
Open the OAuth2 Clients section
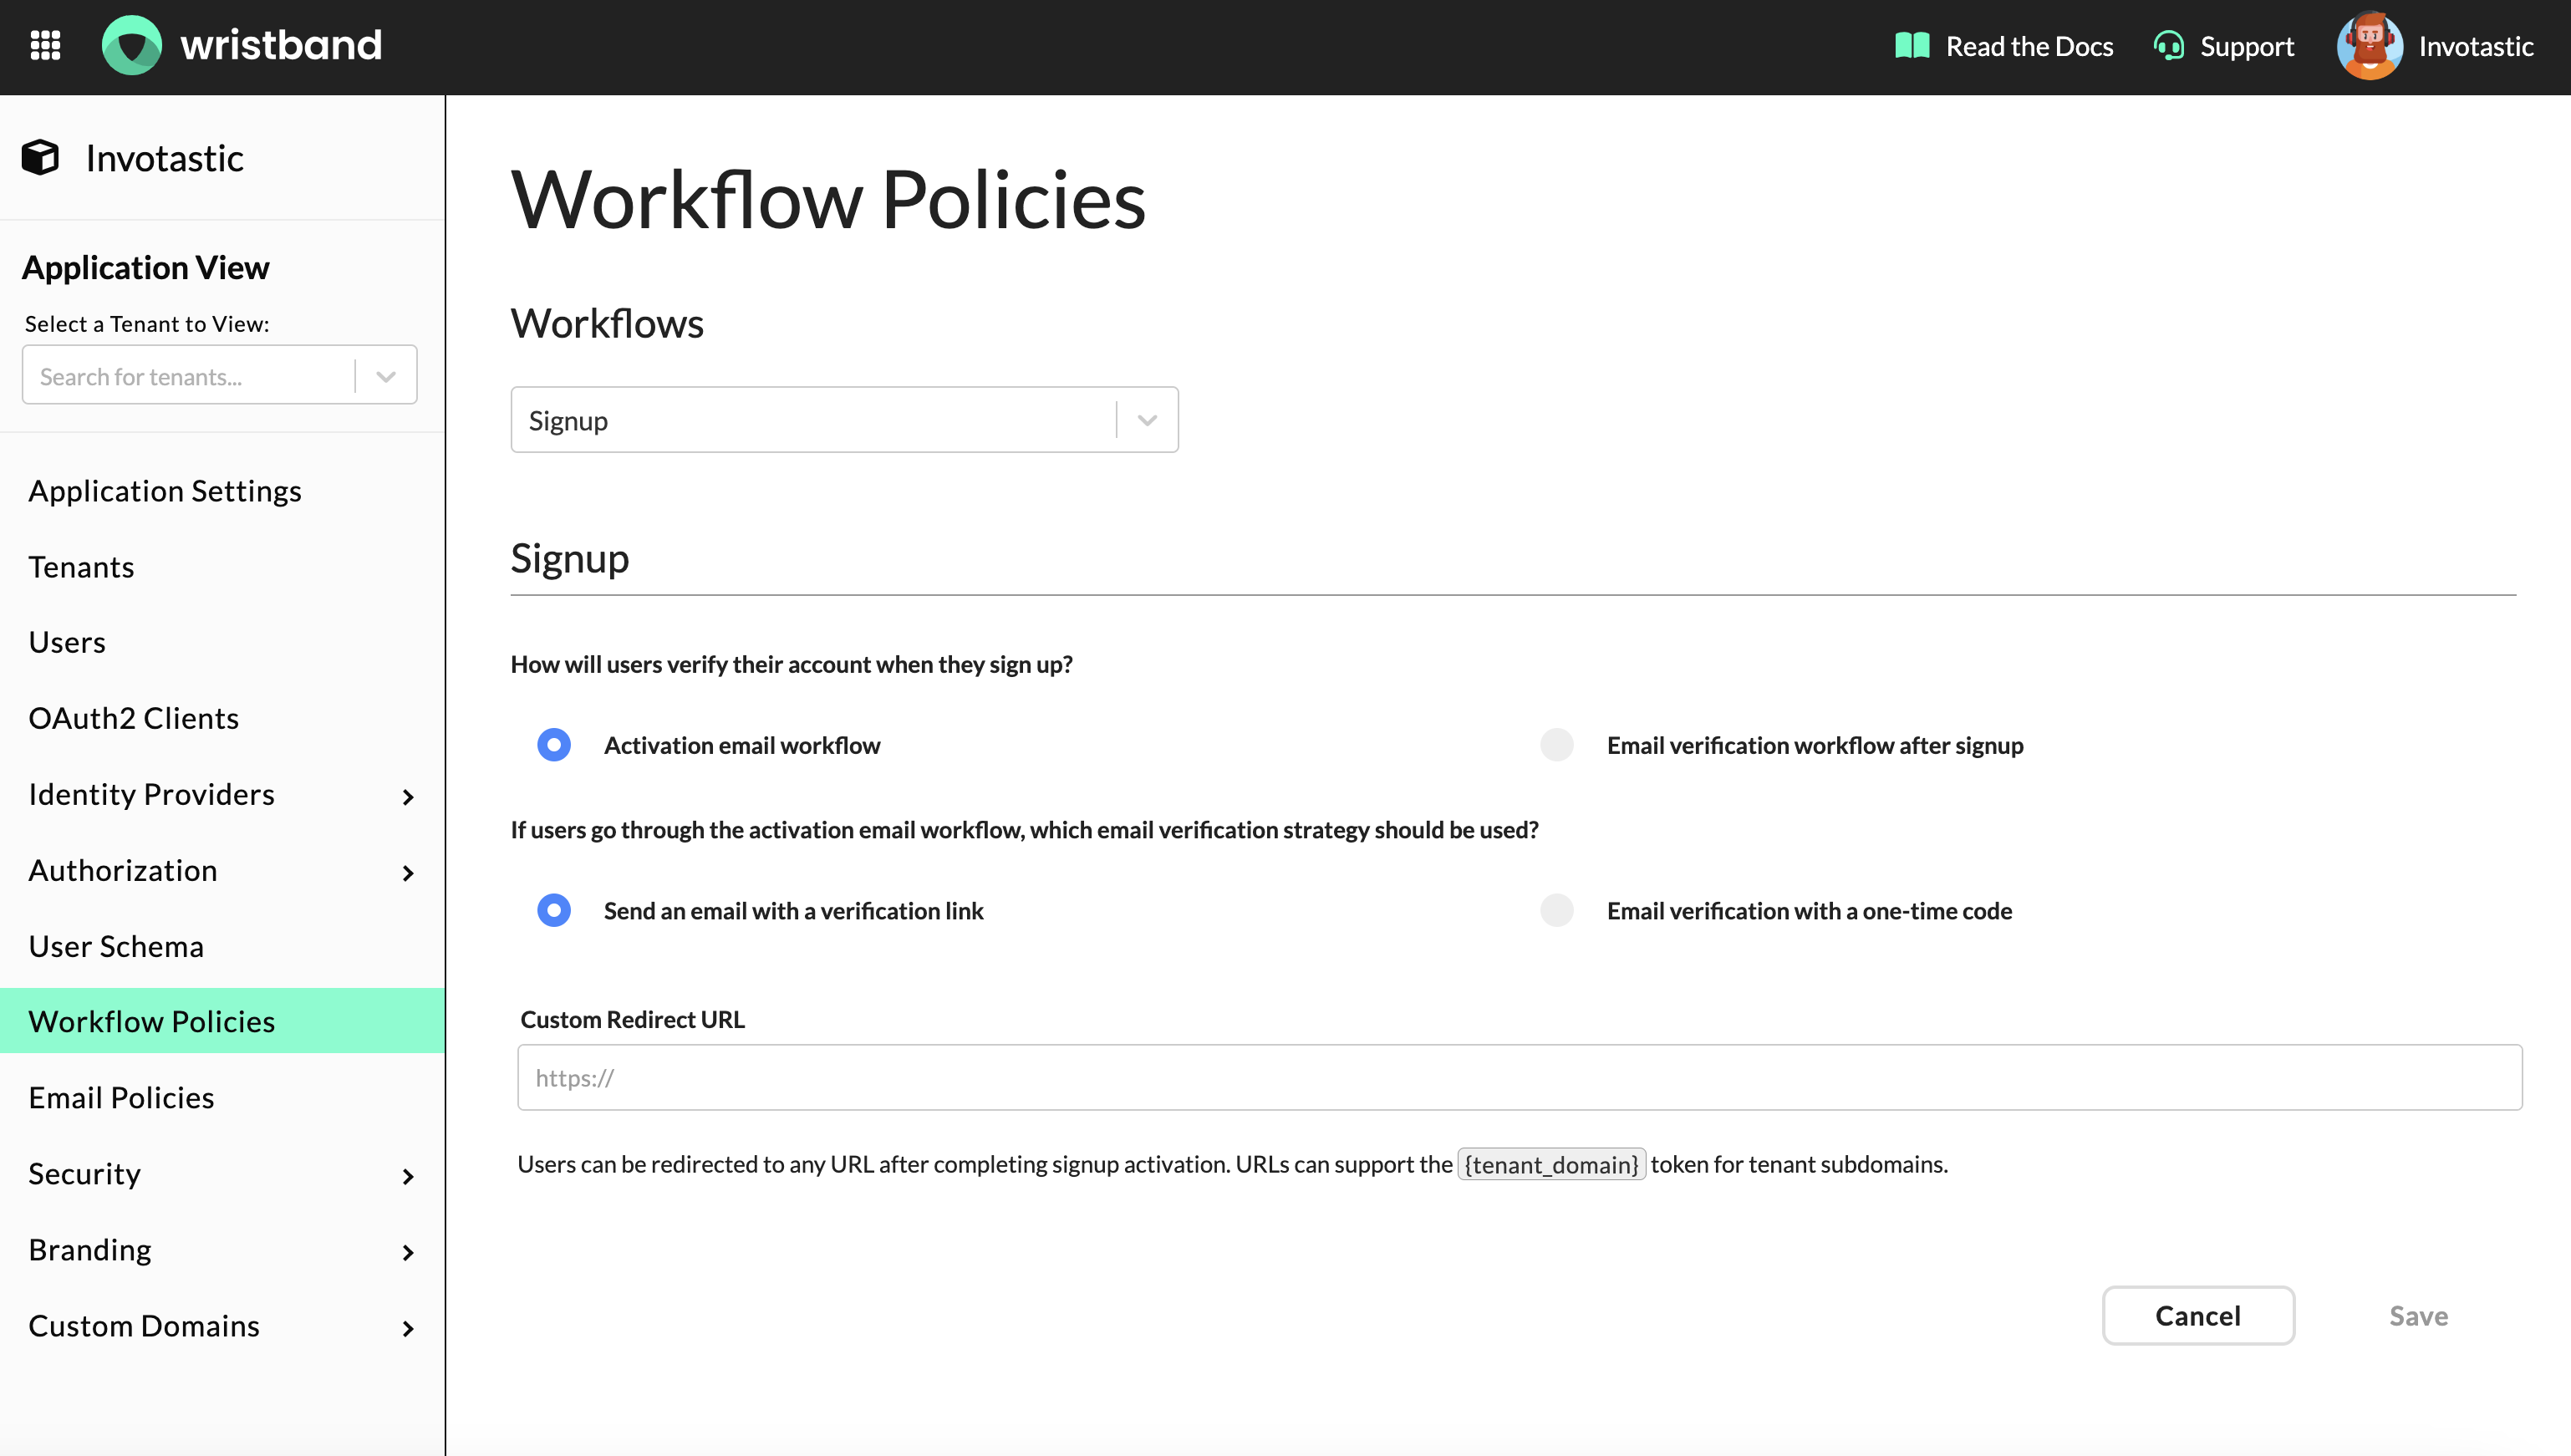pyautogui.click(x=133, y=718)
